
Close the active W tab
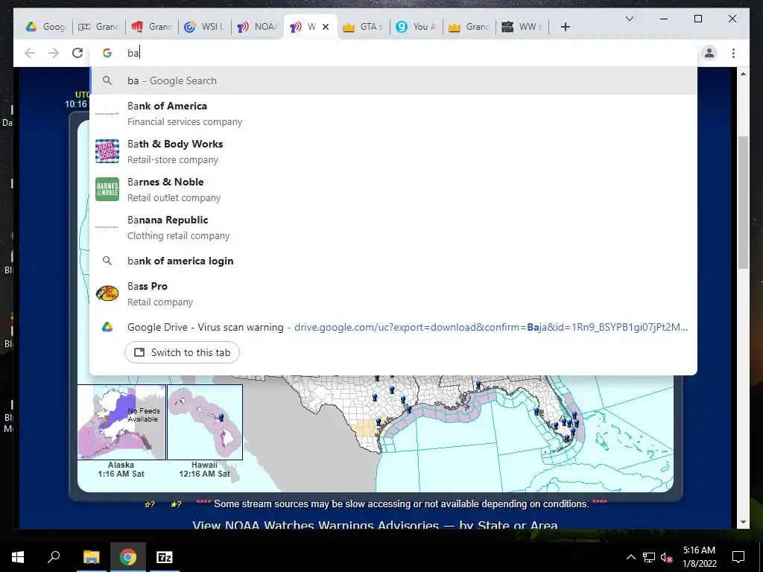(x=326, y=27)
